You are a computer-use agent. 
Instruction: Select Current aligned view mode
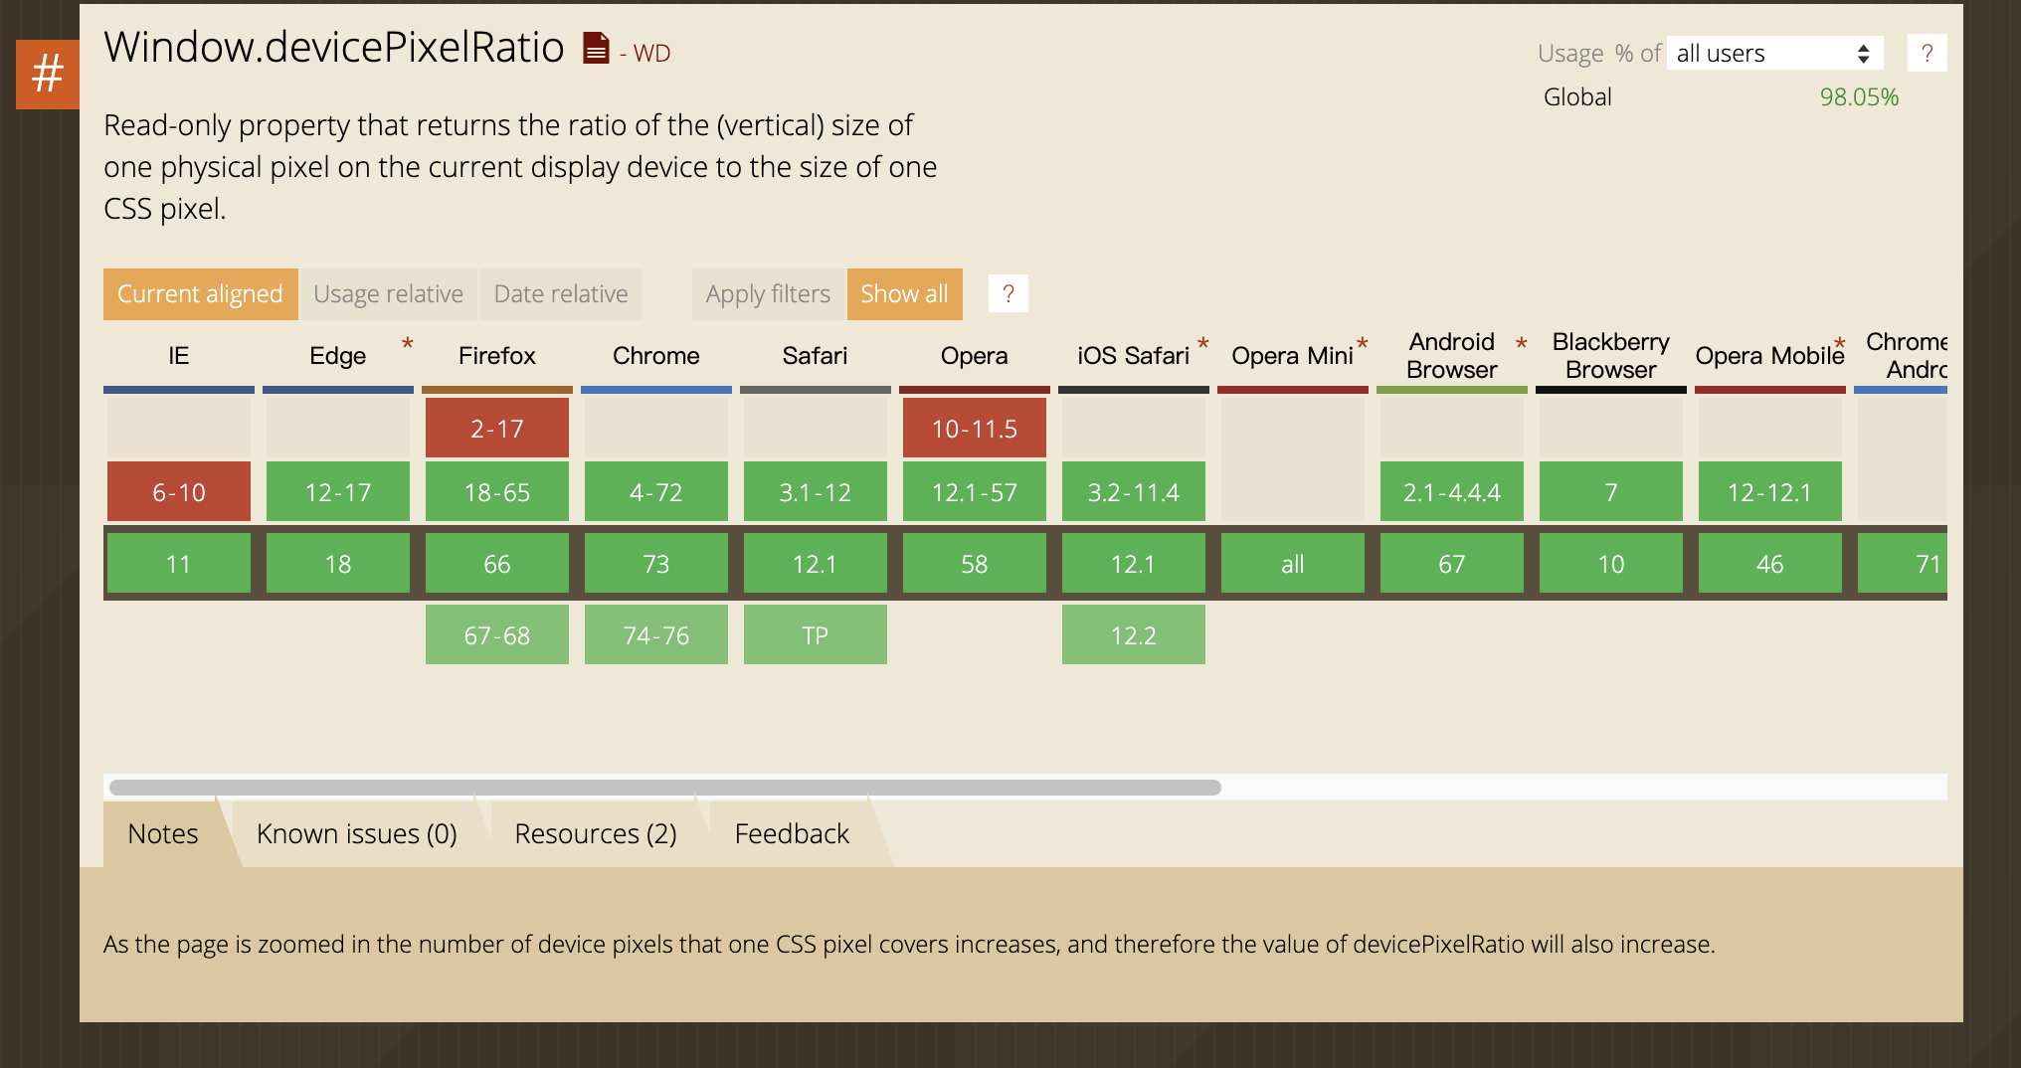pyautogui.click(x=200, y=294)
